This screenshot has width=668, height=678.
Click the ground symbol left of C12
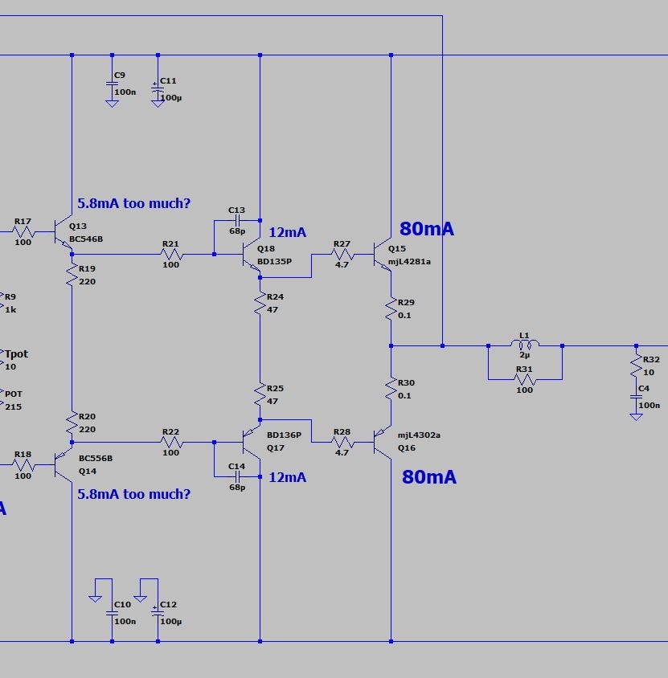[x=140, y=598]
